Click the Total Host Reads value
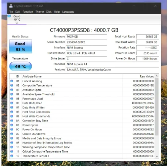This screenshot has width=168, height=166. (x=147, y=37)
